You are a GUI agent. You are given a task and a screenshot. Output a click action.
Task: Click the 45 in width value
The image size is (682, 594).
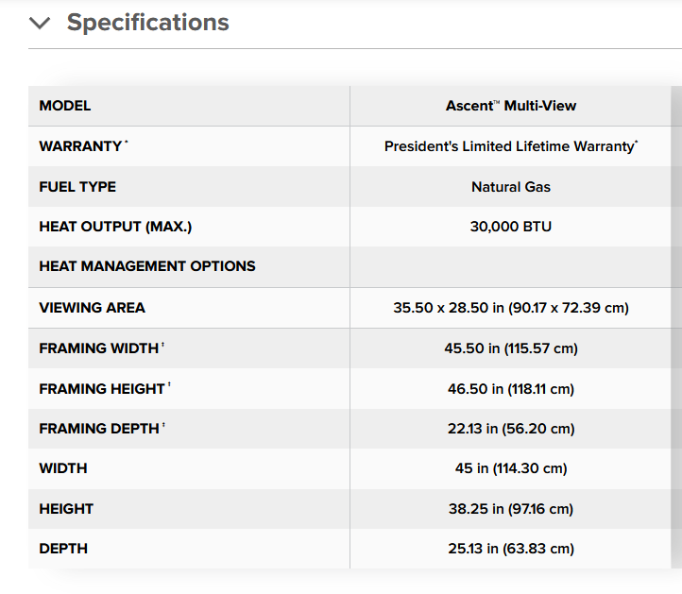(x=510, y=468)
